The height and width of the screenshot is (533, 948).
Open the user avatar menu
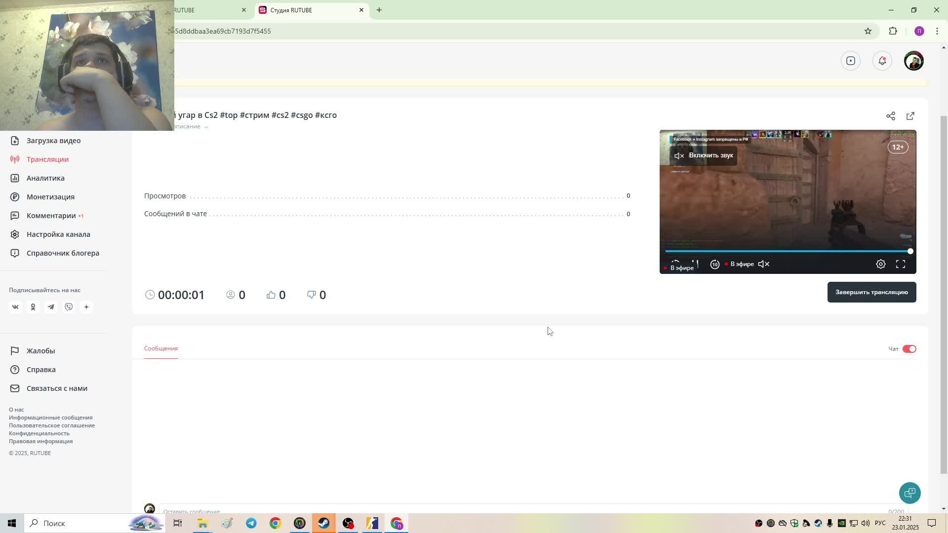pyautogui.click(x=913, y=61)
